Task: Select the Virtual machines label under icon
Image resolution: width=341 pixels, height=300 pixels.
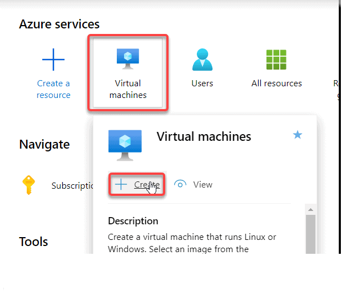Action: click(128, 89)
